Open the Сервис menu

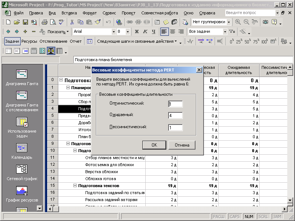point(109,13)
